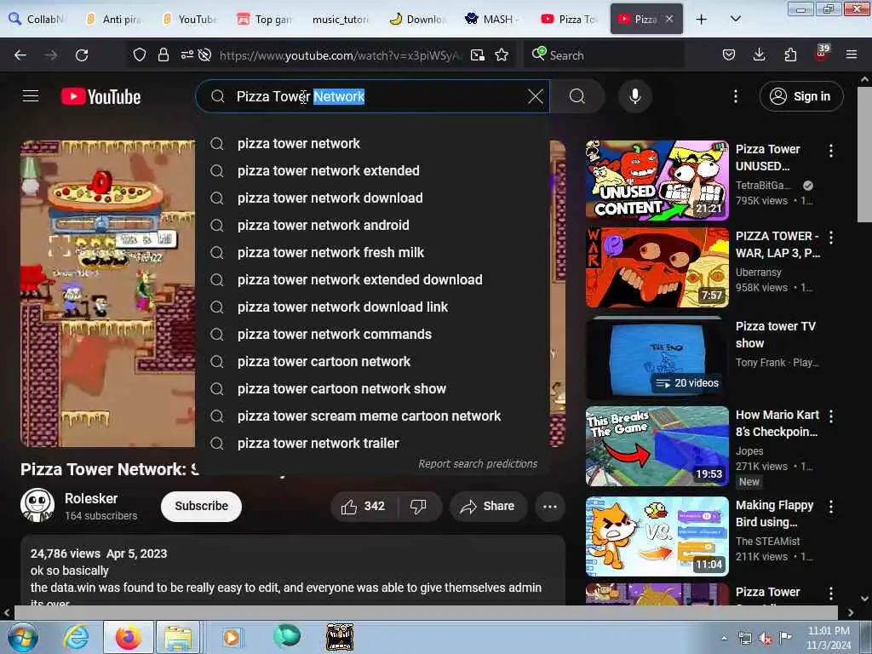Open the Rolesker channel name link
872x654 pixels.
click(x=91, y=498)
